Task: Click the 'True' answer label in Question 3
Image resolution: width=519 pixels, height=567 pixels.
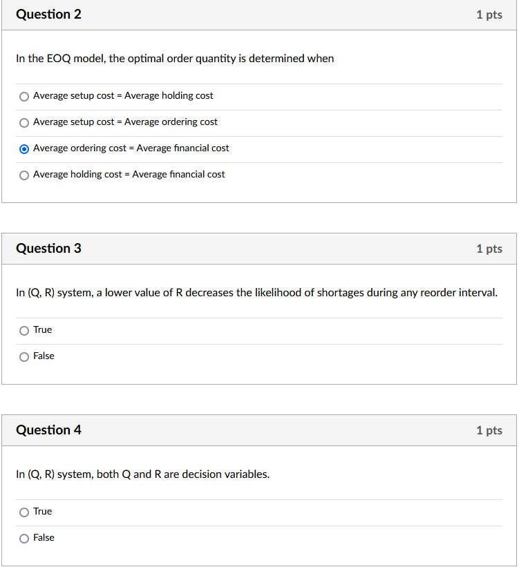Action: point(41,330)
